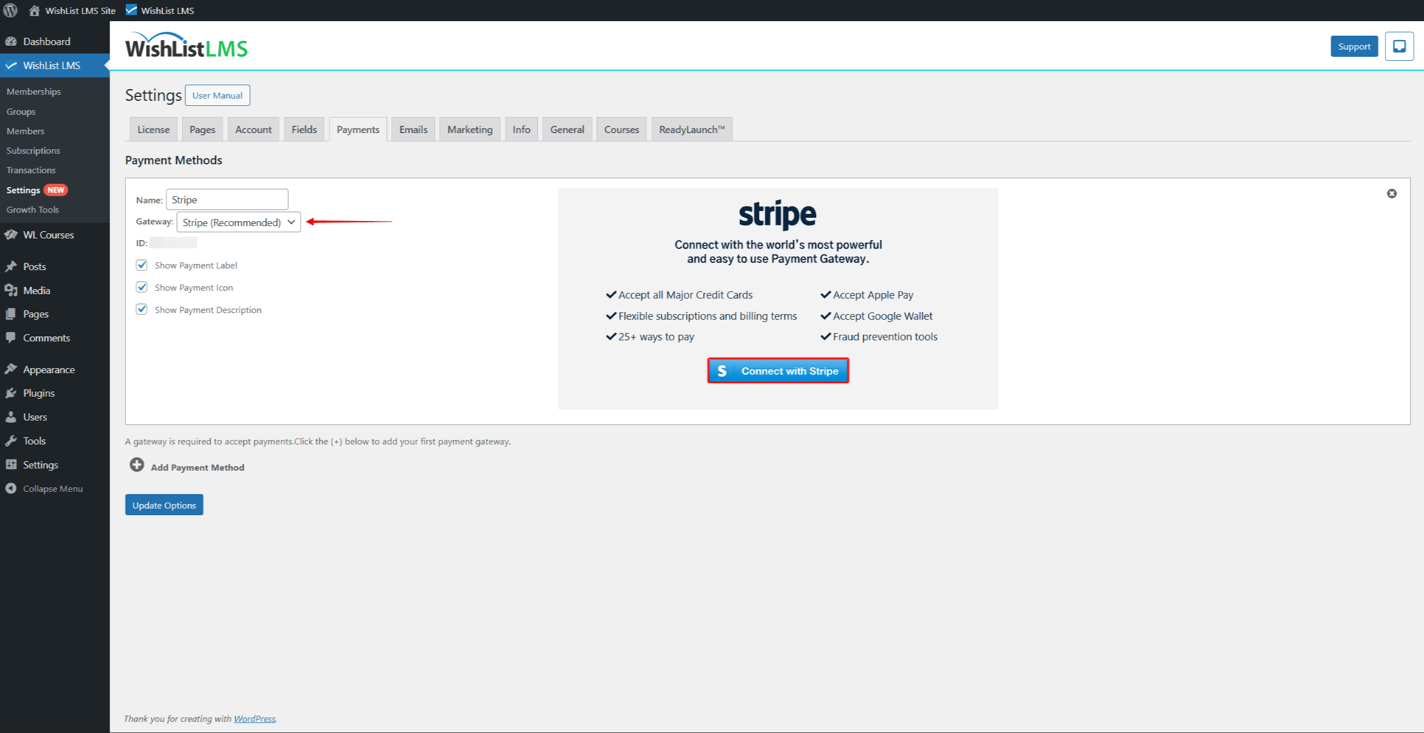Image resolution: width=1424 pixels, height=733 pixels.
Task: Click inside the payment Name field
Action: coord(227,199)
